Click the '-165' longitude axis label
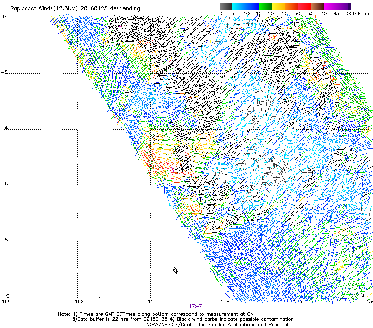Viewport: 373px width, 328px height. pyautogui.click(x=5, y=302)
